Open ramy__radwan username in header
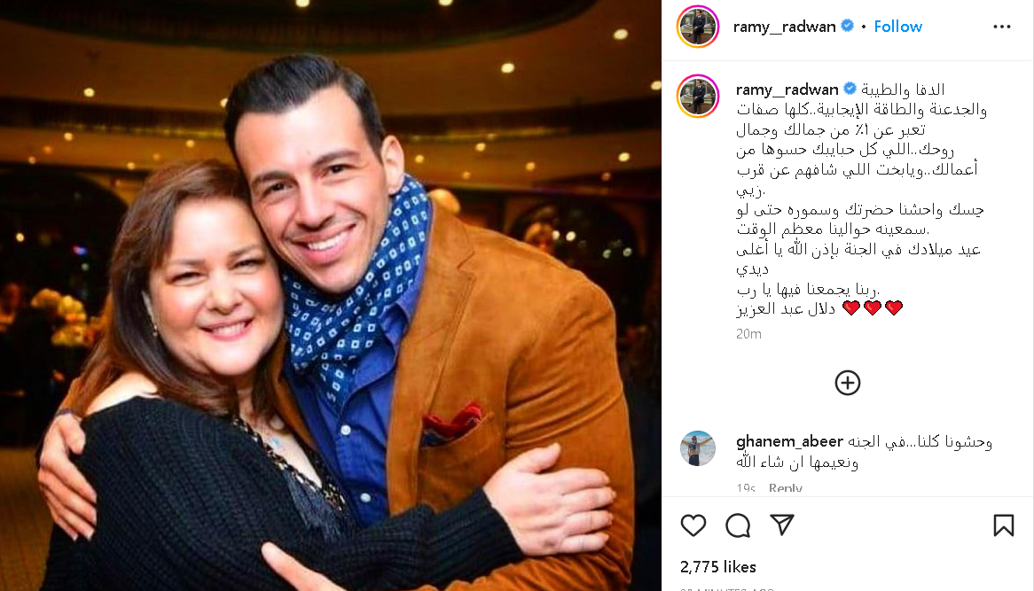 tap(784, 27)
